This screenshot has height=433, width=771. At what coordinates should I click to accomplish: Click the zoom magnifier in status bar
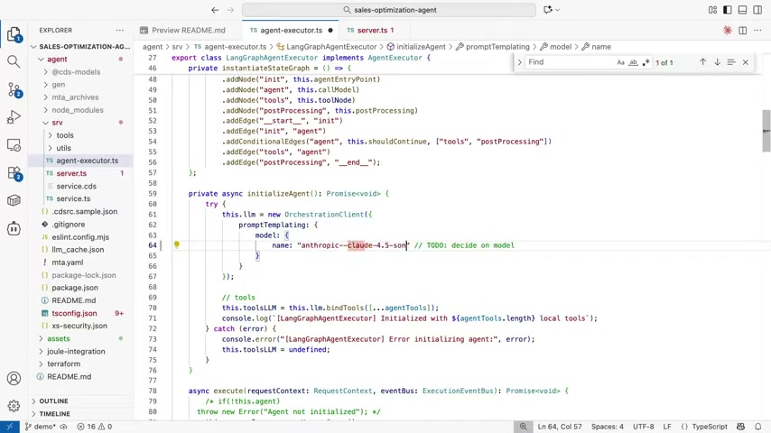[524, 427]
